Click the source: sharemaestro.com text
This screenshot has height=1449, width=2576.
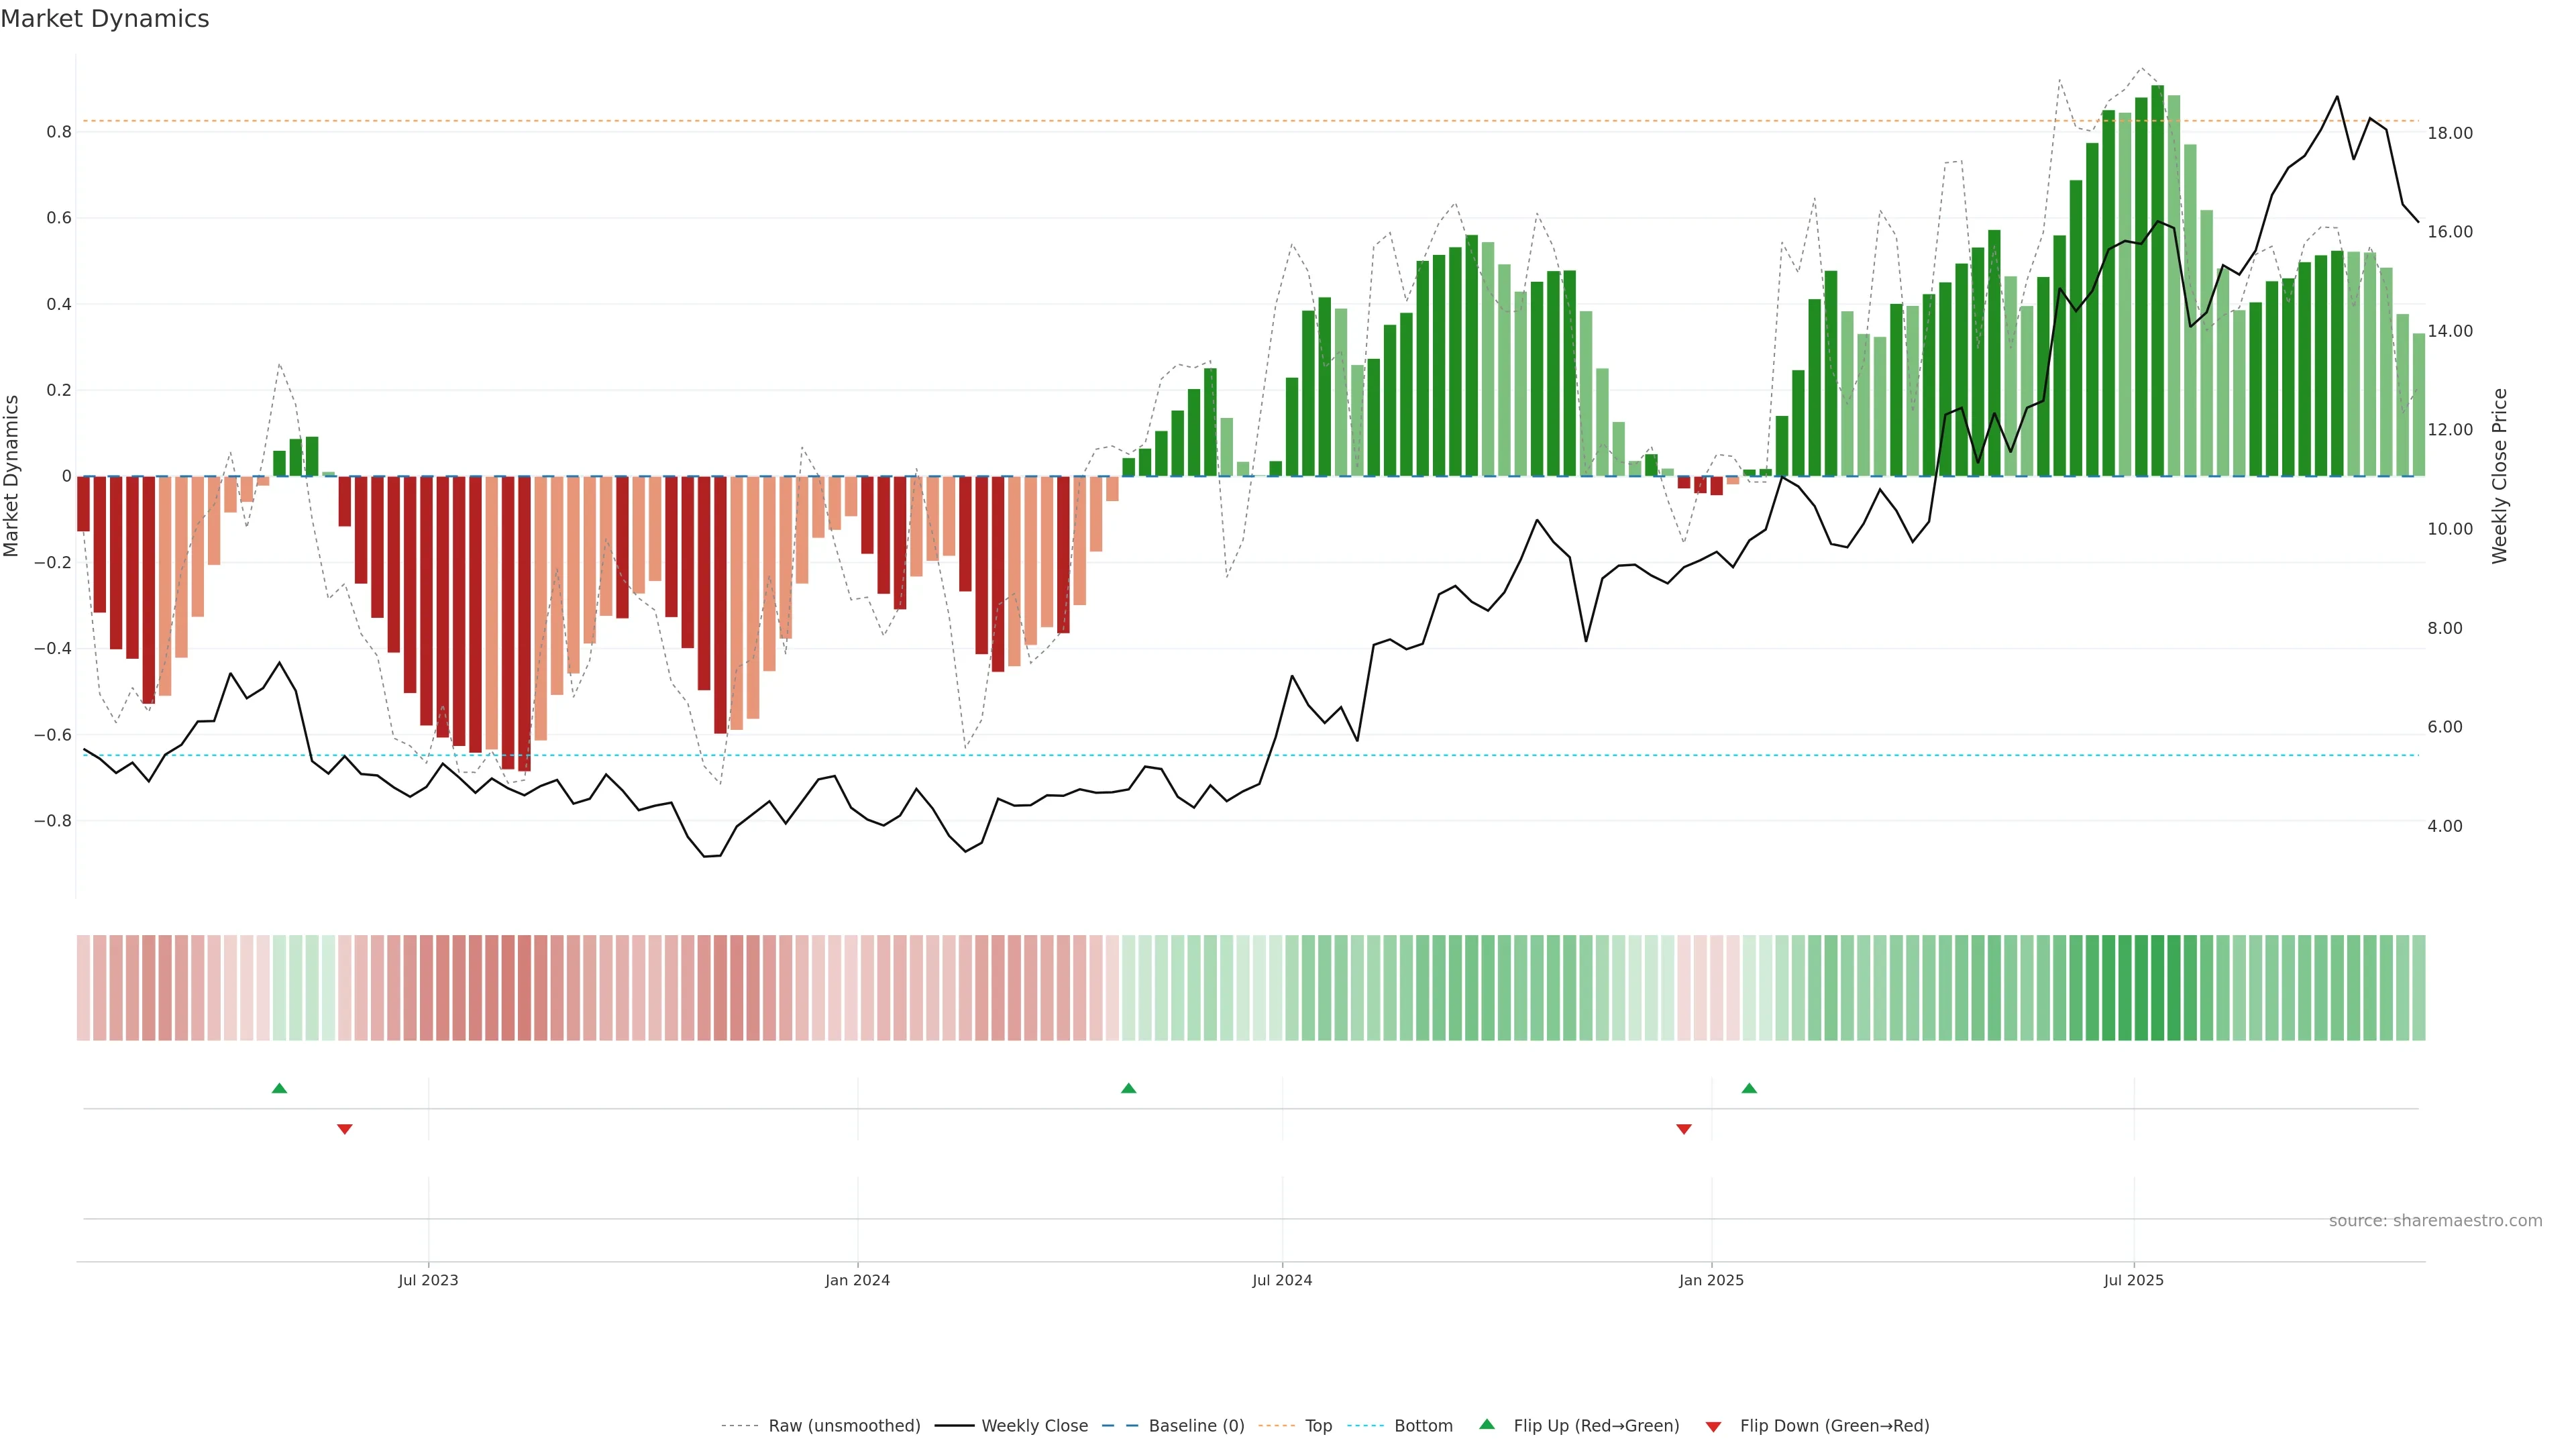point(2435,1221)
